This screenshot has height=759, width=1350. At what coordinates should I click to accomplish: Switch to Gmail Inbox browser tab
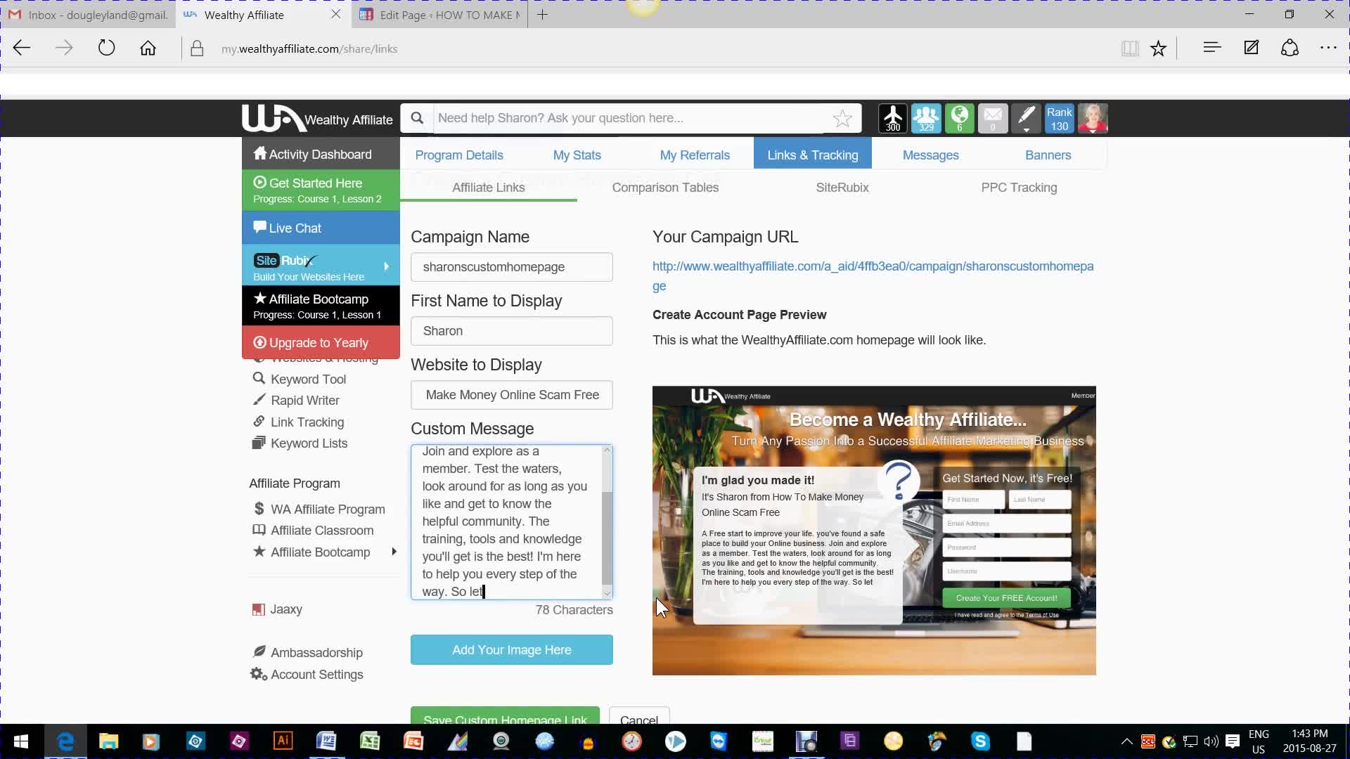click(x=89, y=14)
